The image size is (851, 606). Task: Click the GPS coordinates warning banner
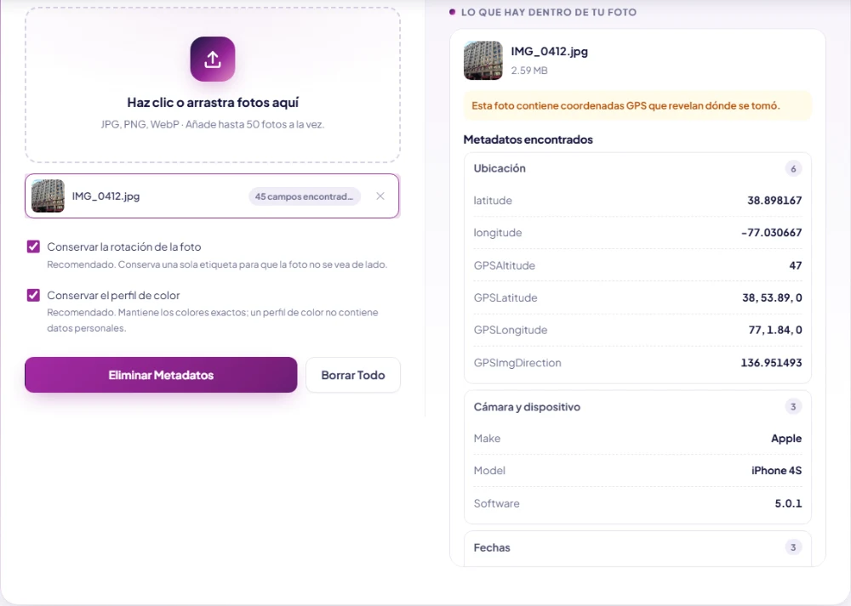pos(637,105)
